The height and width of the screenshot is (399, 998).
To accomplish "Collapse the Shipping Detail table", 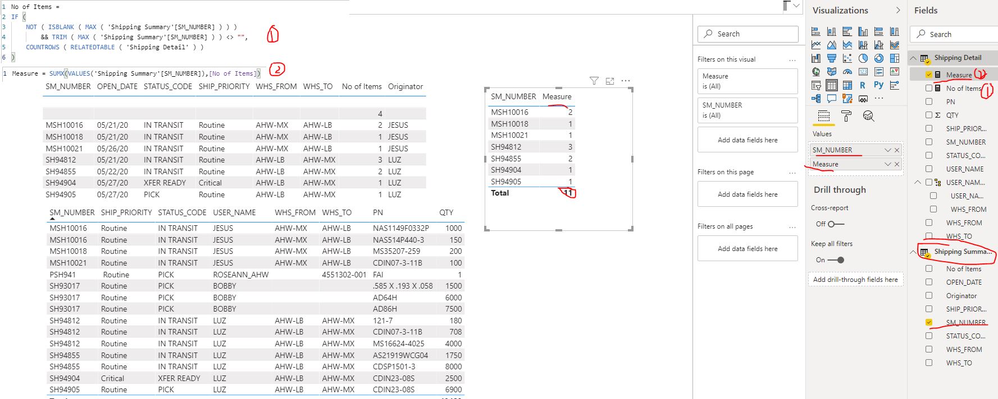I will coord(913,58).
